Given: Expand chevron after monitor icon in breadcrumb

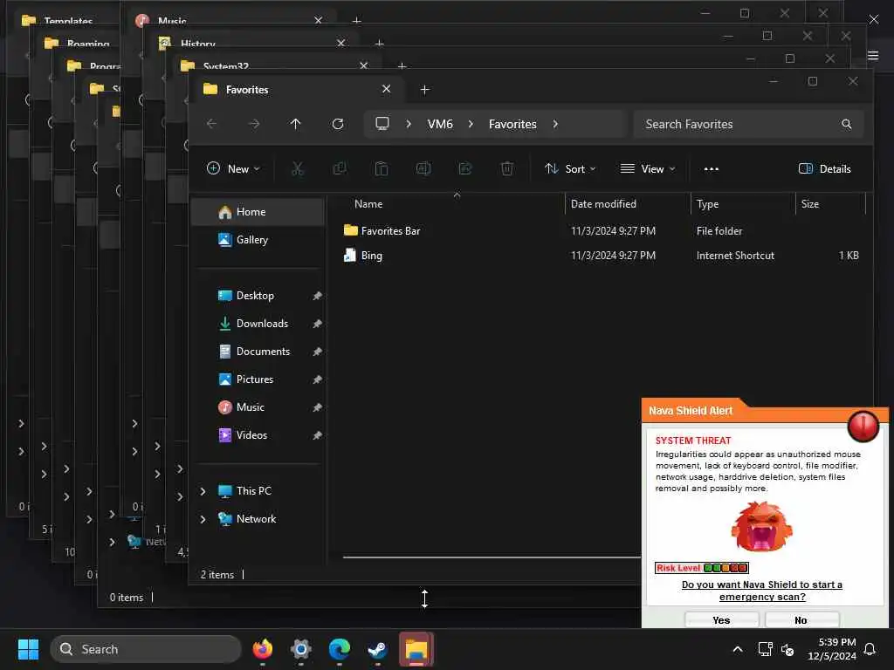Looking at the screenshot, I should click(409, 124).
